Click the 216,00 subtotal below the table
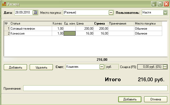The width and height of the screenshot is (170, 105). click(x=102, y=60)
